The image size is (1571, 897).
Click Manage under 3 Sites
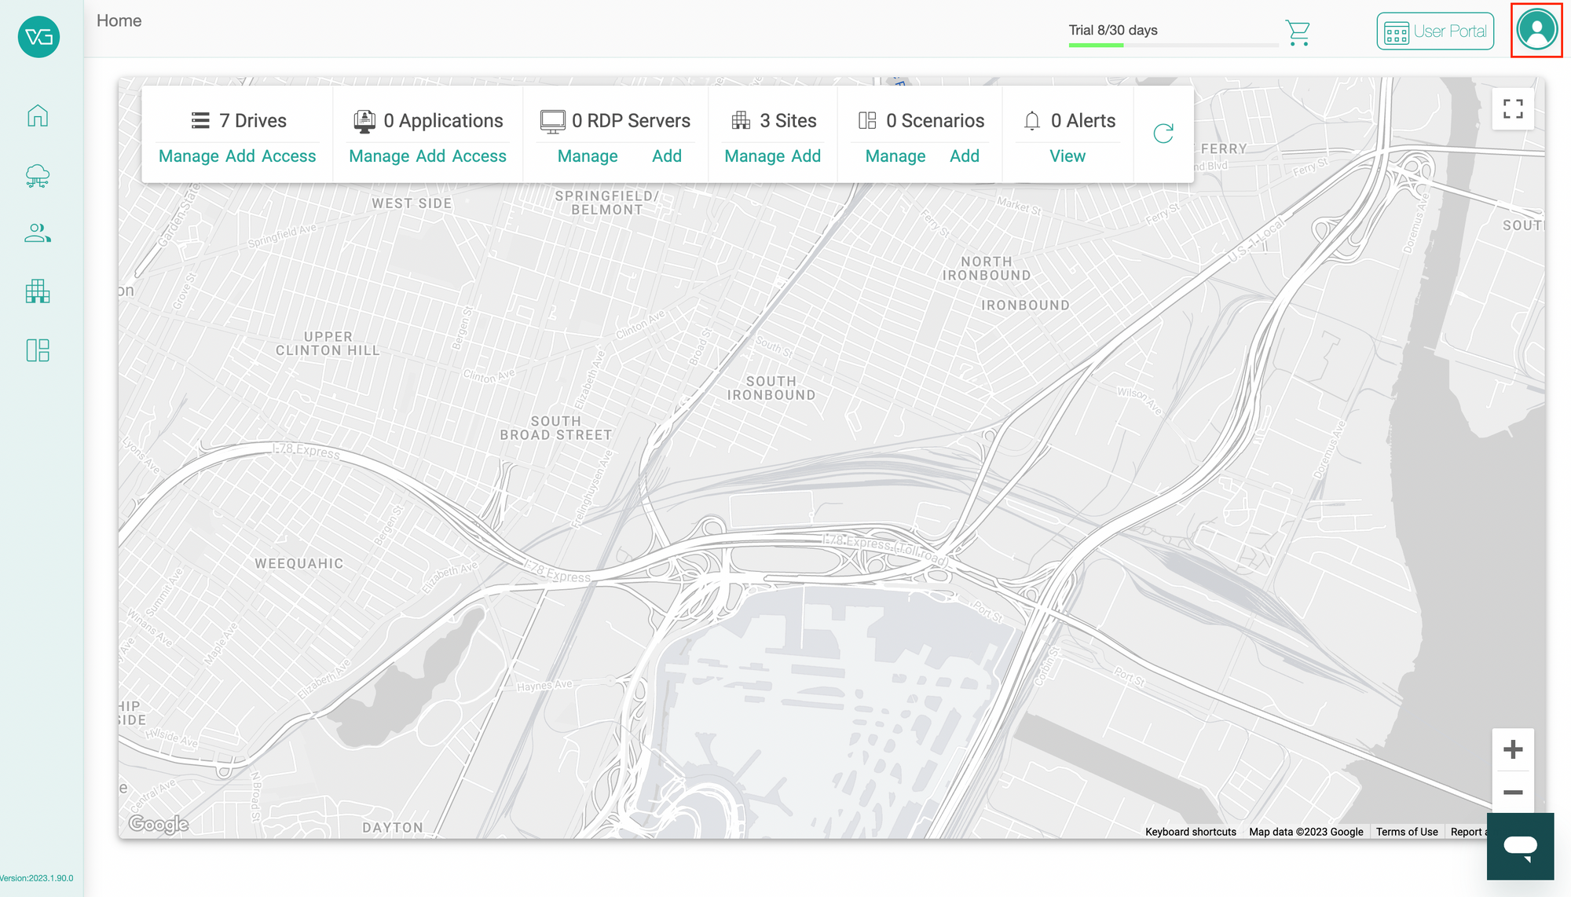(x=755, y=156)
